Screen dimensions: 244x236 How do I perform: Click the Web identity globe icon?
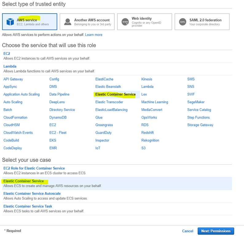click(x=125, y=22)
